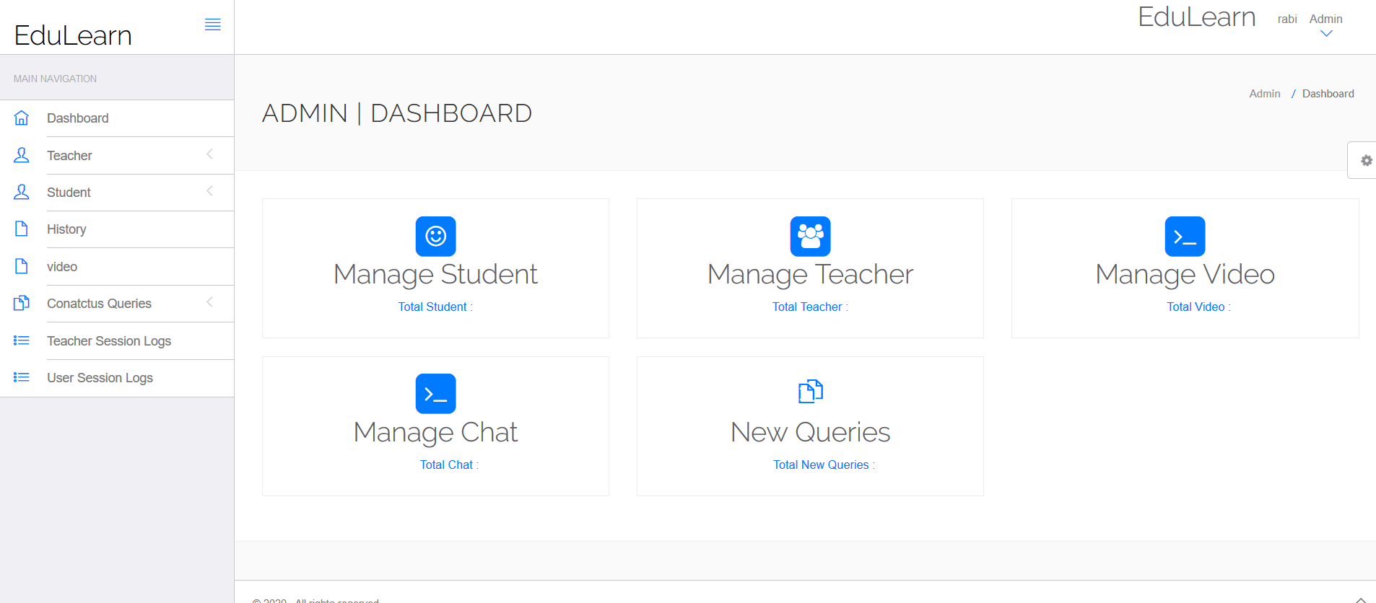Expand the Student submenu chevron
Image resolution: width=1376 pixels, height=603 pixels.
click(209, 191)
